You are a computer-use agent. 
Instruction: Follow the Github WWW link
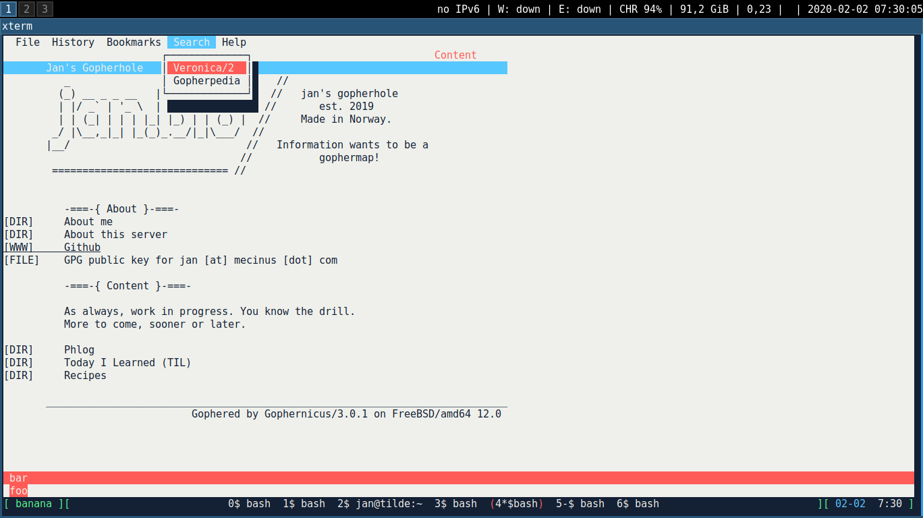(x=82, y=248)
